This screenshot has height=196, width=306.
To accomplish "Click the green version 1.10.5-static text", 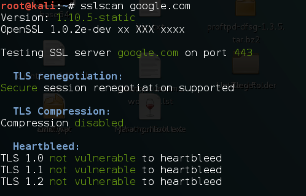I will pyautogui.click(x=96, y=18).
